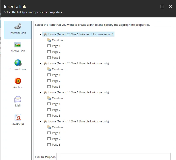Choose the External Link globe icon
This screenshot has height=160, width=176.
(x=18, y=63)
